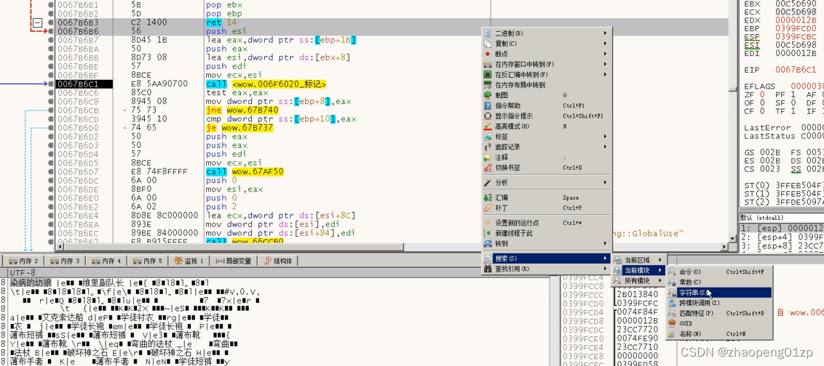Toggle breakpoint dot at address 0067B6C1

click(50, 84)
